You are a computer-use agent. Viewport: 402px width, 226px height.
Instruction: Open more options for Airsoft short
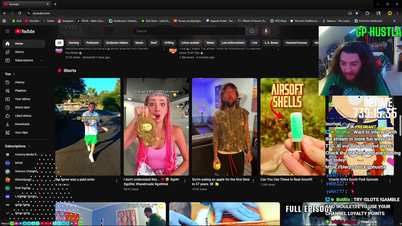(x=321, y=181)
